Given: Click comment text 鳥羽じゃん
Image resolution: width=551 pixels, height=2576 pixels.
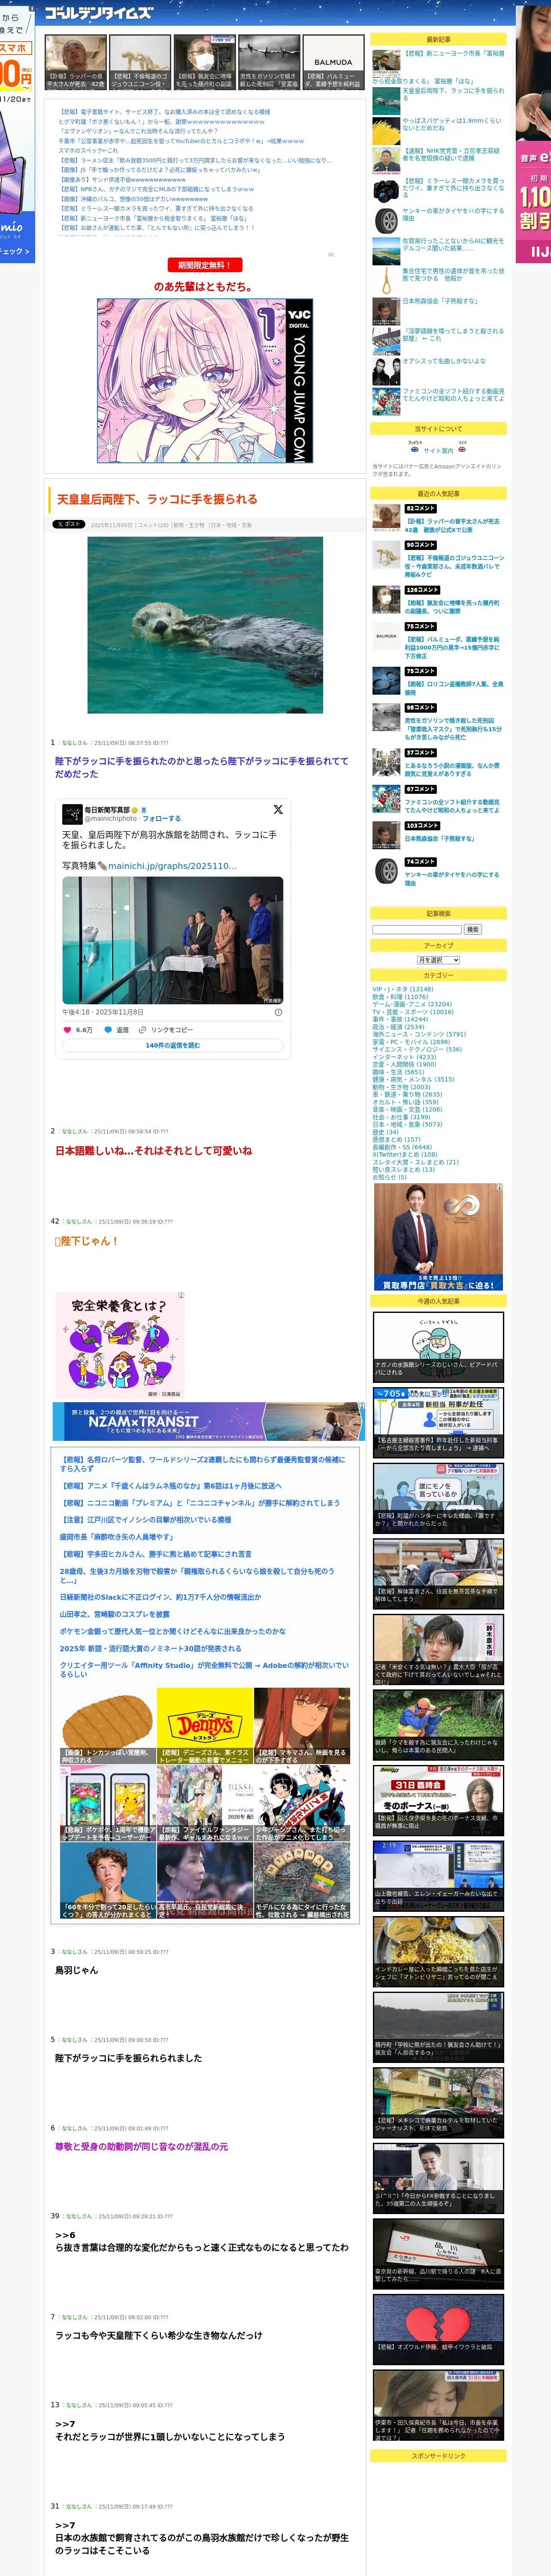Looking at the screenshot, I should tap(76, 1970).
